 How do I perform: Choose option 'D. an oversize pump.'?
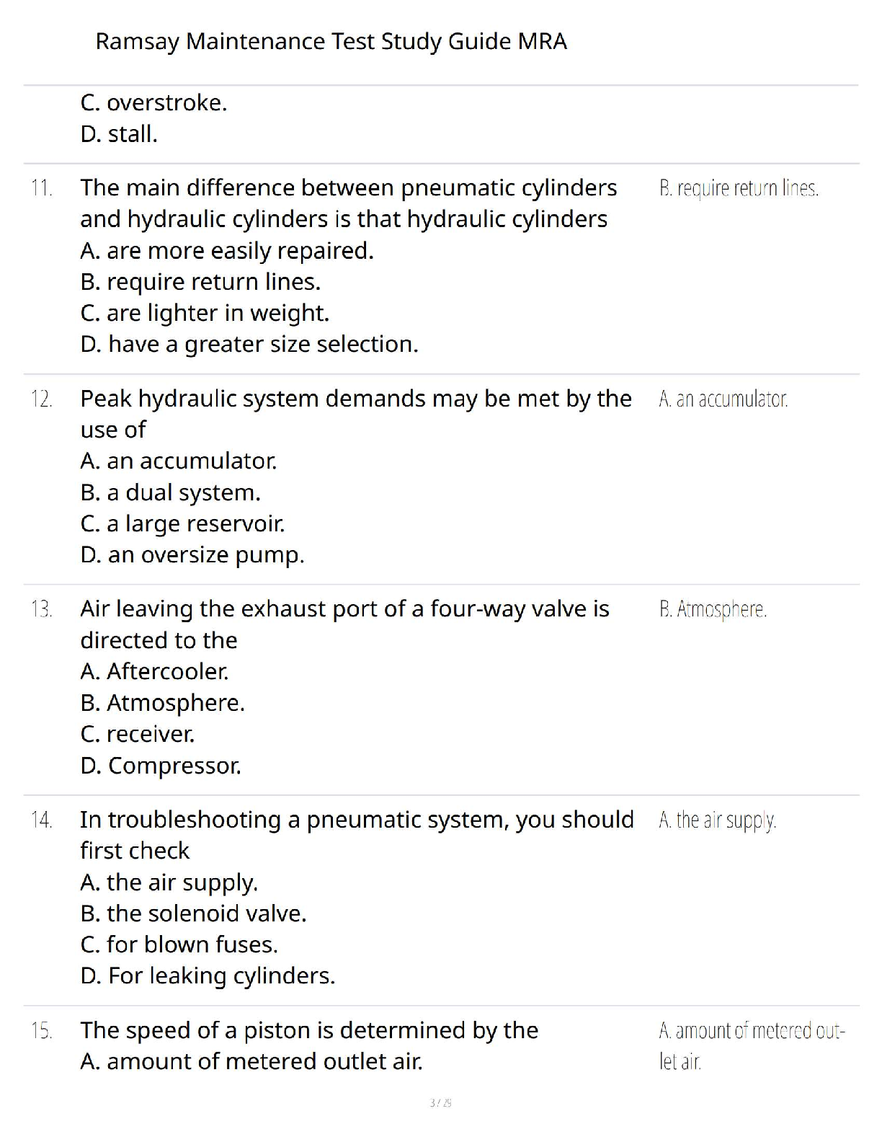pyautogui.click(x=192, y=554)
